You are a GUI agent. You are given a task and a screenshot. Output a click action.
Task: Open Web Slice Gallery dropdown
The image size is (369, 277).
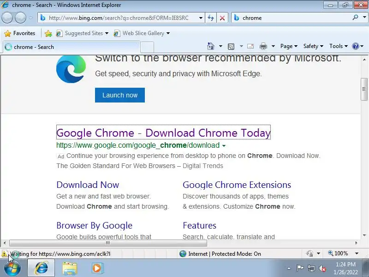pos(142,33)
